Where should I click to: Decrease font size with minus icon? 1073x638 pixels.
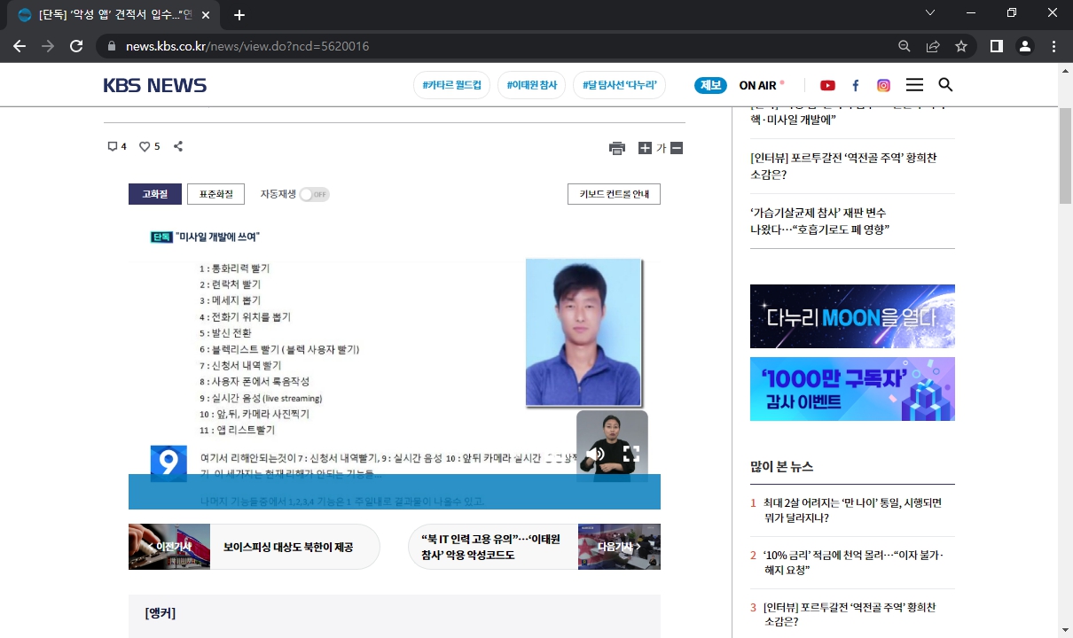pyautogui.click(x=677, y=148)
